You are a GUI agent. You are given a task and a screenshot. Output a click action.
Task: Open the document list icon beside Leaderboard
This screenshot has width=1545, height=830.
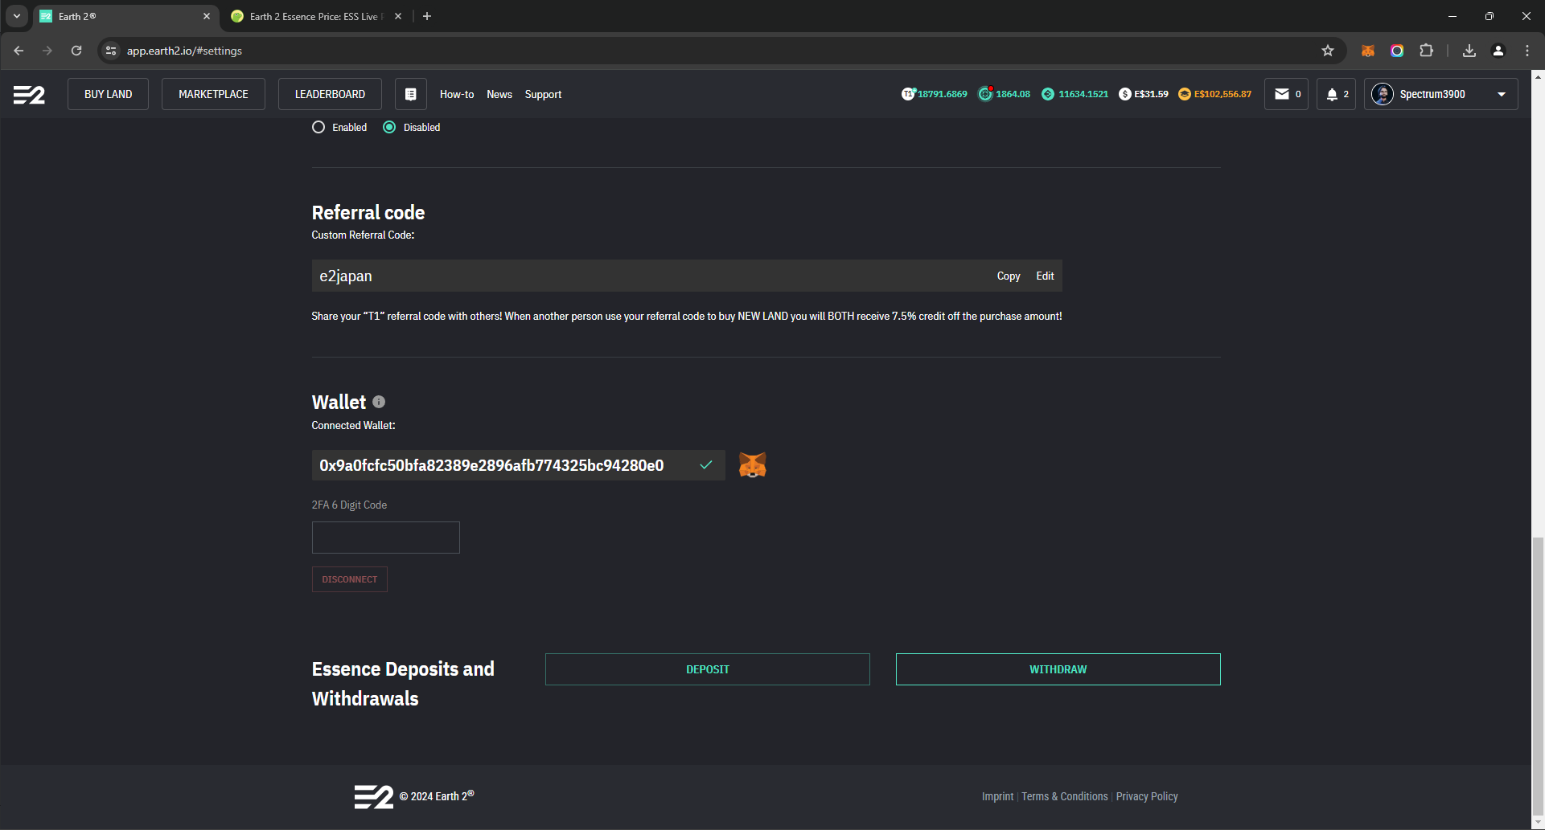410,94
